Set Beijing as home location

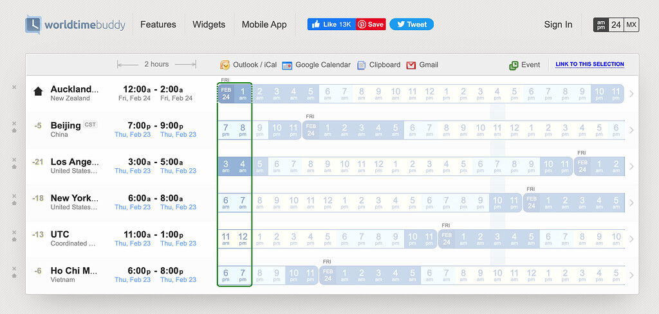tap(14, 130)
